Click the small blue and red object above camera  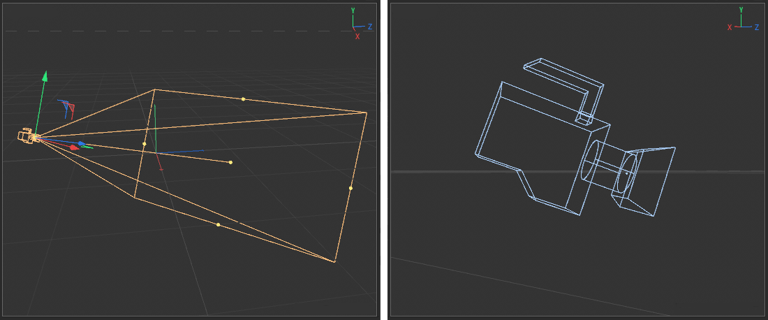(66, 109)
